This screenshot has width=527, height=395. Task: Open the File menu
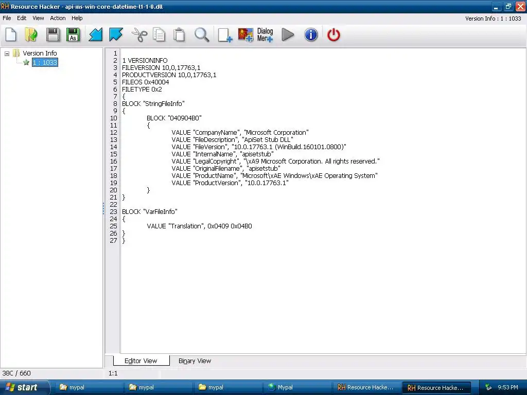point(7,18)
